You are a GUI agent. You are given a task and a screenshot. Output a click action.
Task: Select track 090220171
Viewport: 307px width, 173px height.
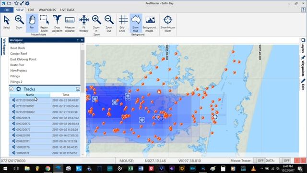[x=45, y=118]
